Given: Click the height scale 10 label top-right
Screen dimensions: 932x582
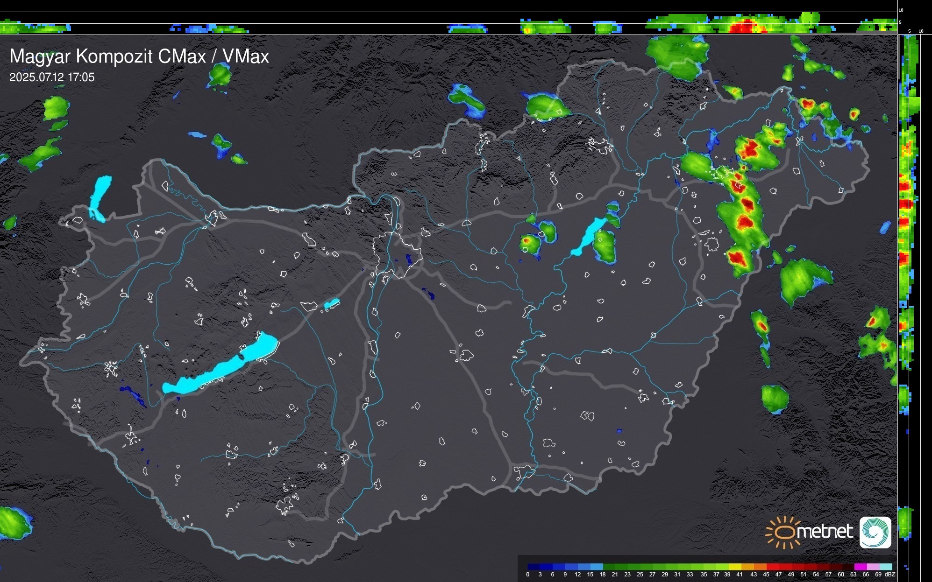Looking at the screenshot, I should click(x=901, y=10).
